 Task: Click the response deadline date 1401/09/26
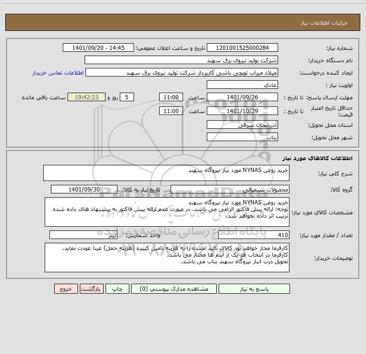[242, 97]
